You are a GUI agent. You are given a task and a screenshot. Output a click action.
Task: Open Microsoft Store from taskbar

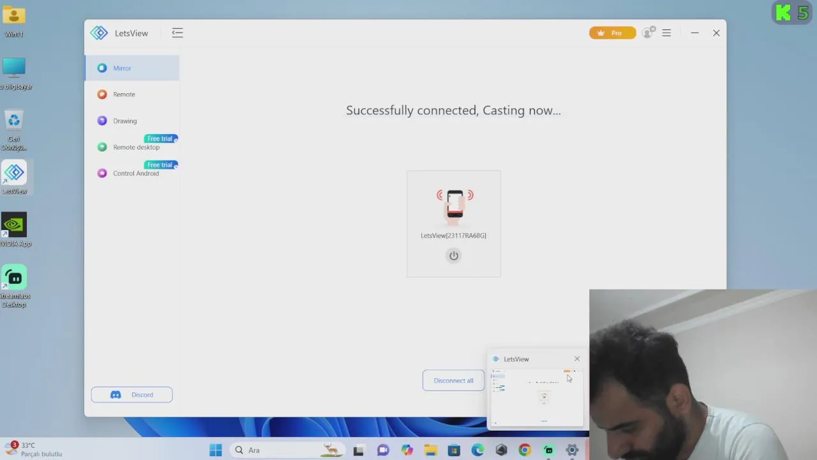pos(454,450)
